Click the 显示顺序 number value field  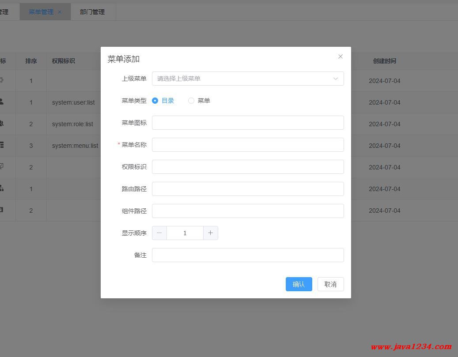click(185, 233)
